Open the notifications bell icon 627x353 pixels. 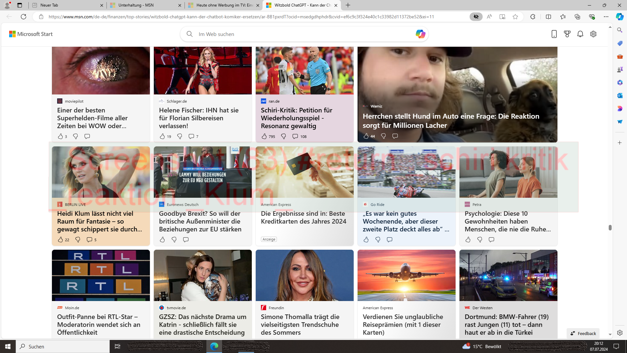point(580,34)
